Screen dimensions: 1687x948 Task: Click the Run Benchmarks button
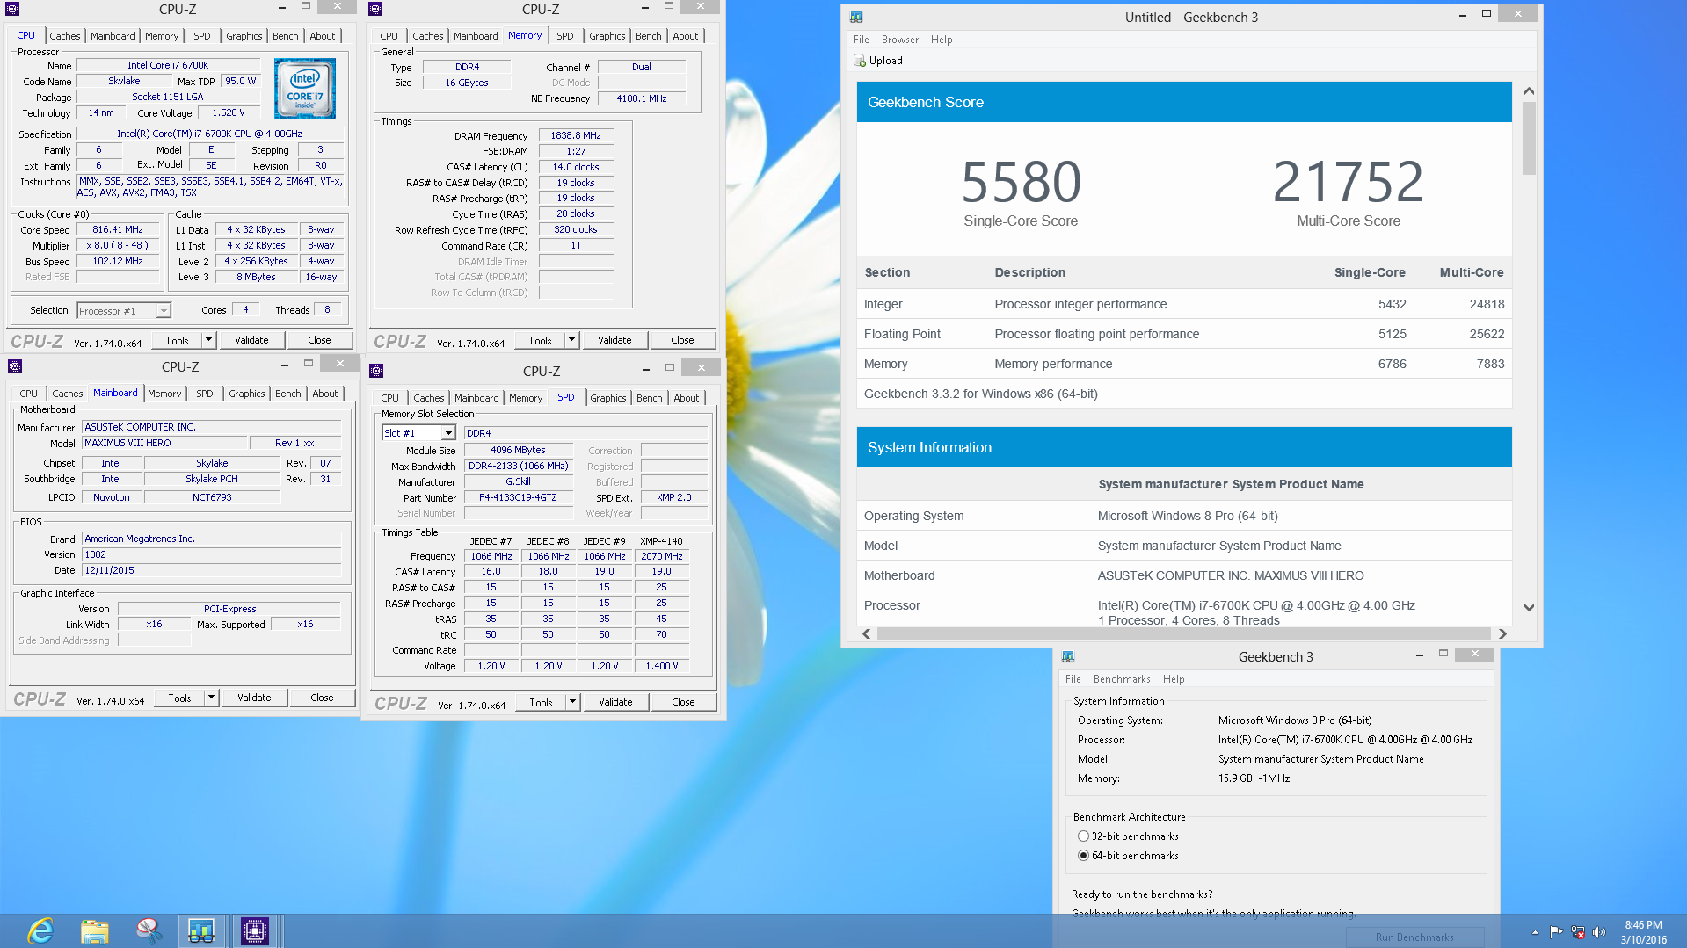coord(1414,937)
